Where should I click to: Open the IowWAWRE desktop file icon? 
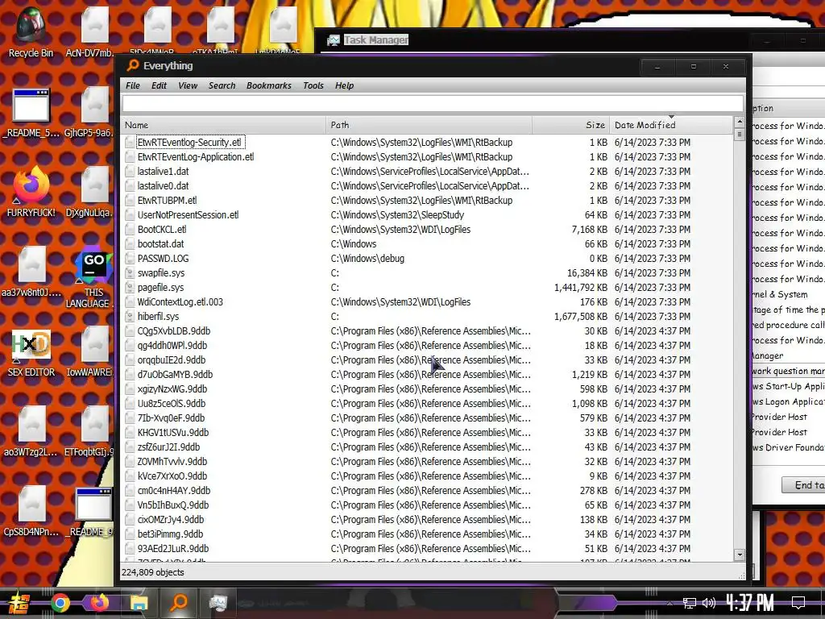90,353
